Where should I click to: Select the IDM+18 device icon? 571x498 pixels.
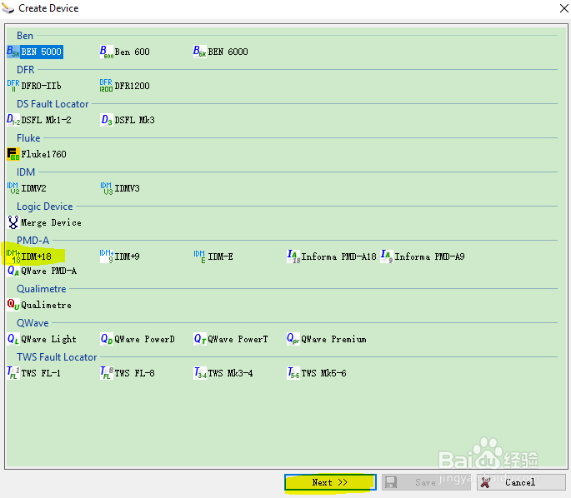13,256
